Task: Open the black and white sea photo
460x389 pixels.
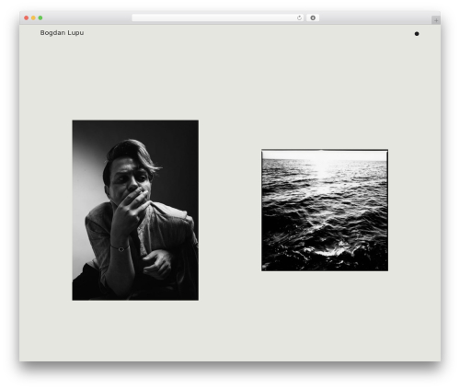Action: 325,211
